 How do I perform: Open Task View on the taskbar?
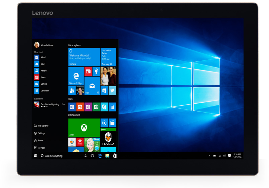[x=92, y=156]
